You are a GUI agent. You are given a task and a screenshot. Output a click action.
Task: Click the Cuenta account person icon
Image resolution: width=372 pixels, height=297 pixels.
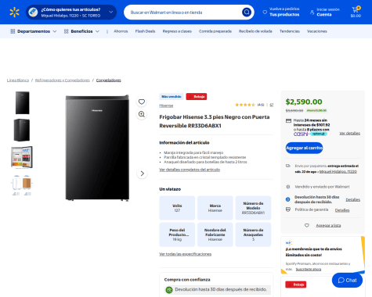click(x=312, y=12)
